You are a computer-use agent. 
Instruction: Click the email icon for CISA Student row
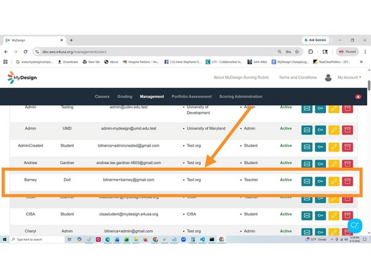coord(307,215)
